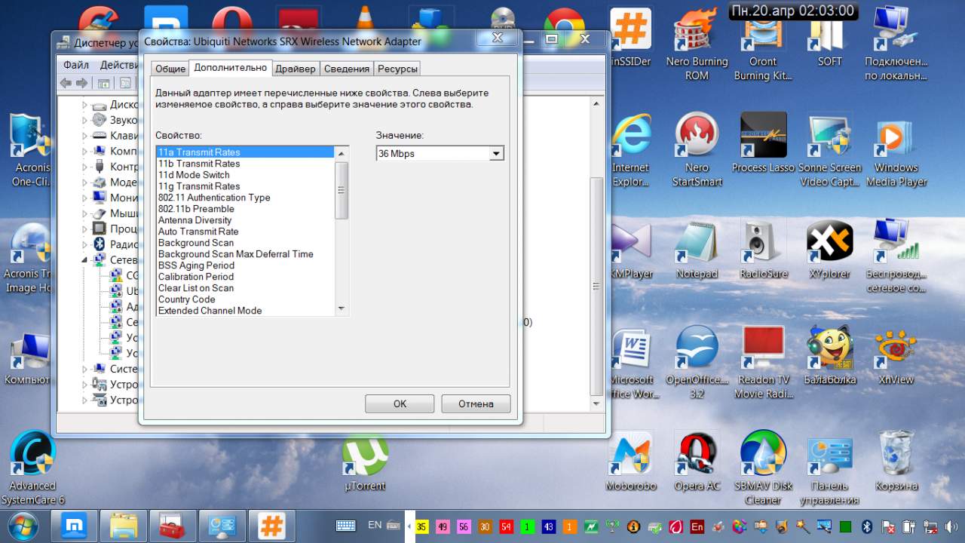Screen dimensions: 965x543
Task: Open the Значение dropdown showing 36 Mbps
Action: click(x=495, y=154)
